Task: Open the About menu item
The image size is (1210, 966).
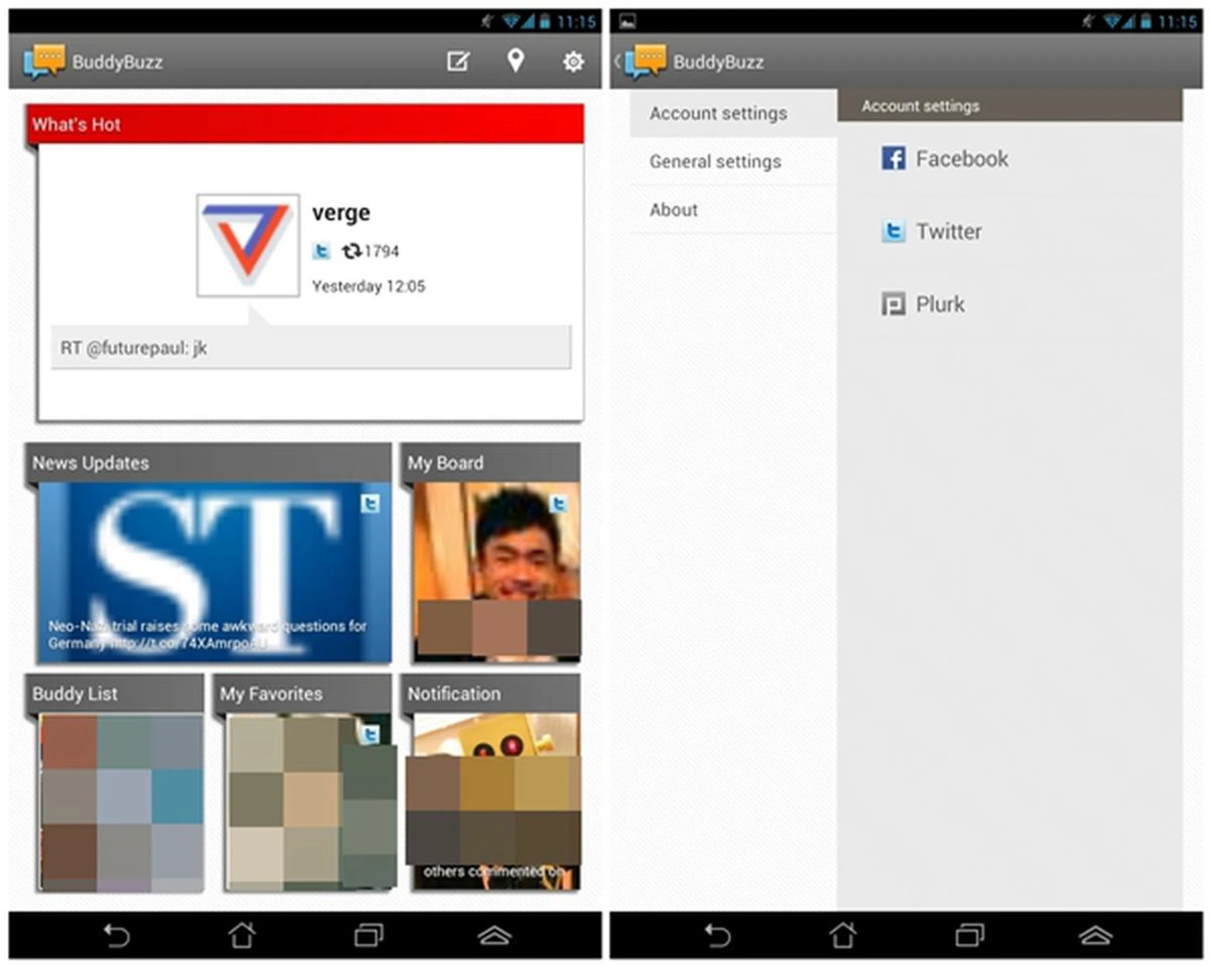Action: tap(674, 210)
